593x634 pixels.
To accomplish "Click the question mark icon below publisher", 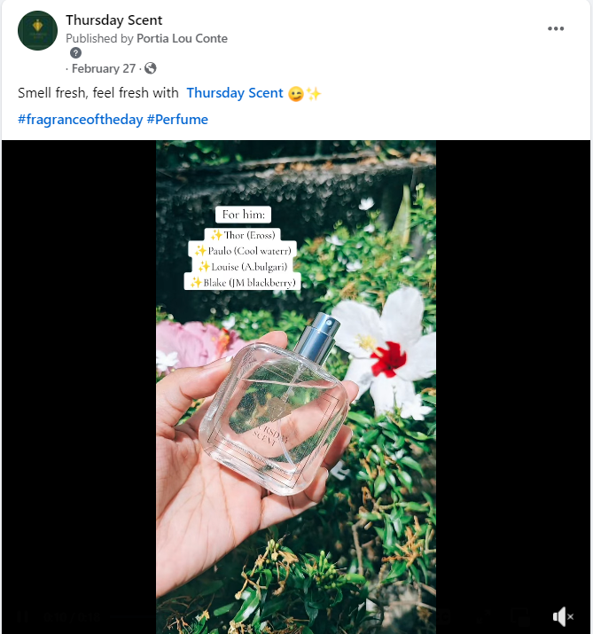I will [75, 52].
